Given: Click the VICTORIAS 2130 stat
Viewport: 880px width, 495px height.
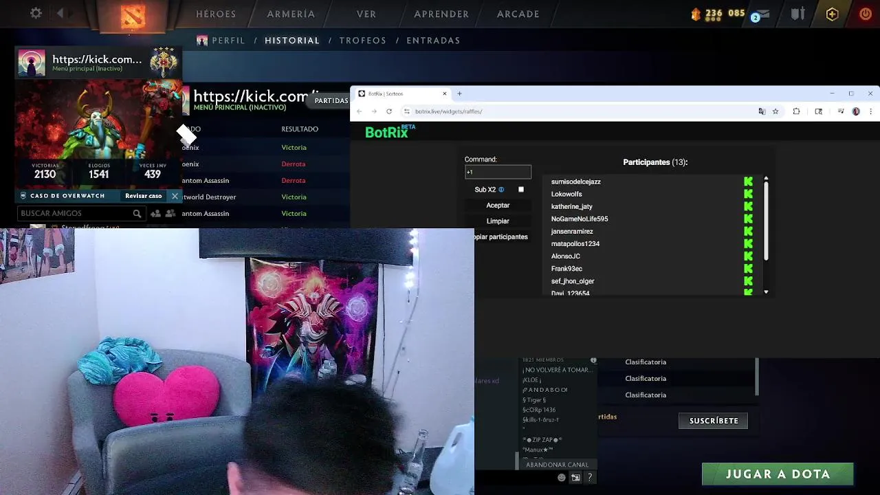Looking at the screenshot, I should (x=45, y=171).
